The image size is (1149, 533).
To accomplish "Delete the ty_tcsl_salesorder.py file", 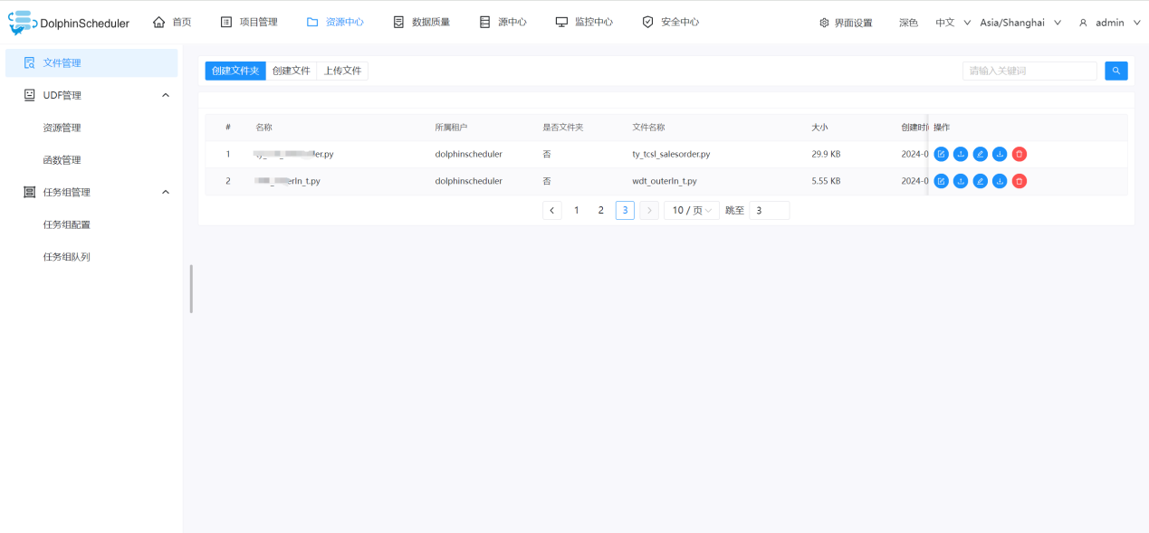I will tap(1020, 154).
